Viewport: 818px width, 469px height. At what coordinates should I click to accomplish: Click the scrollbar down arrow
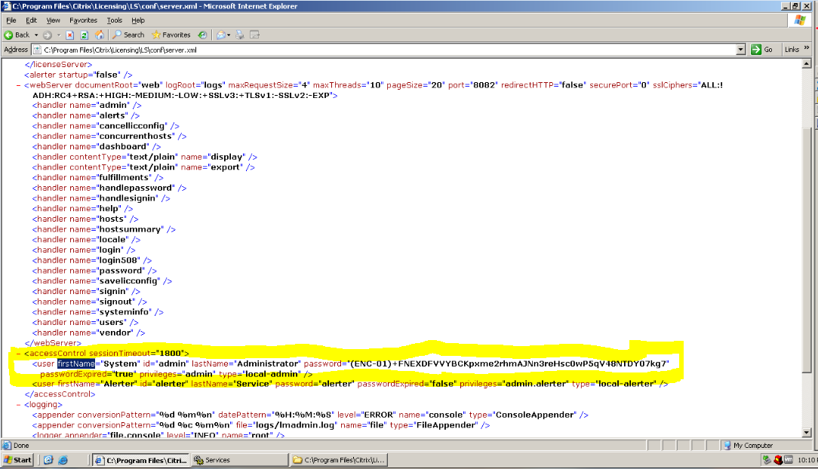click(807, 433)
